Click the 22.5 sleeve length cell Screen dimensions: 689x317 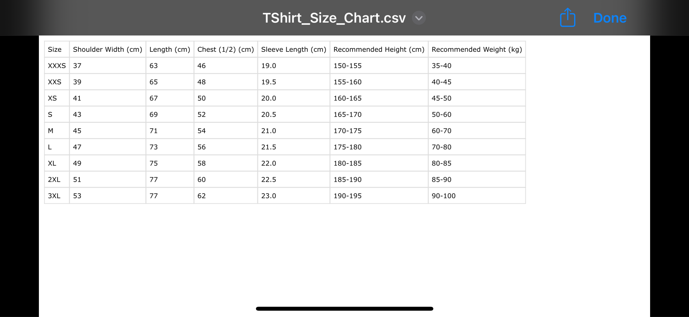[x=269, y=180]
